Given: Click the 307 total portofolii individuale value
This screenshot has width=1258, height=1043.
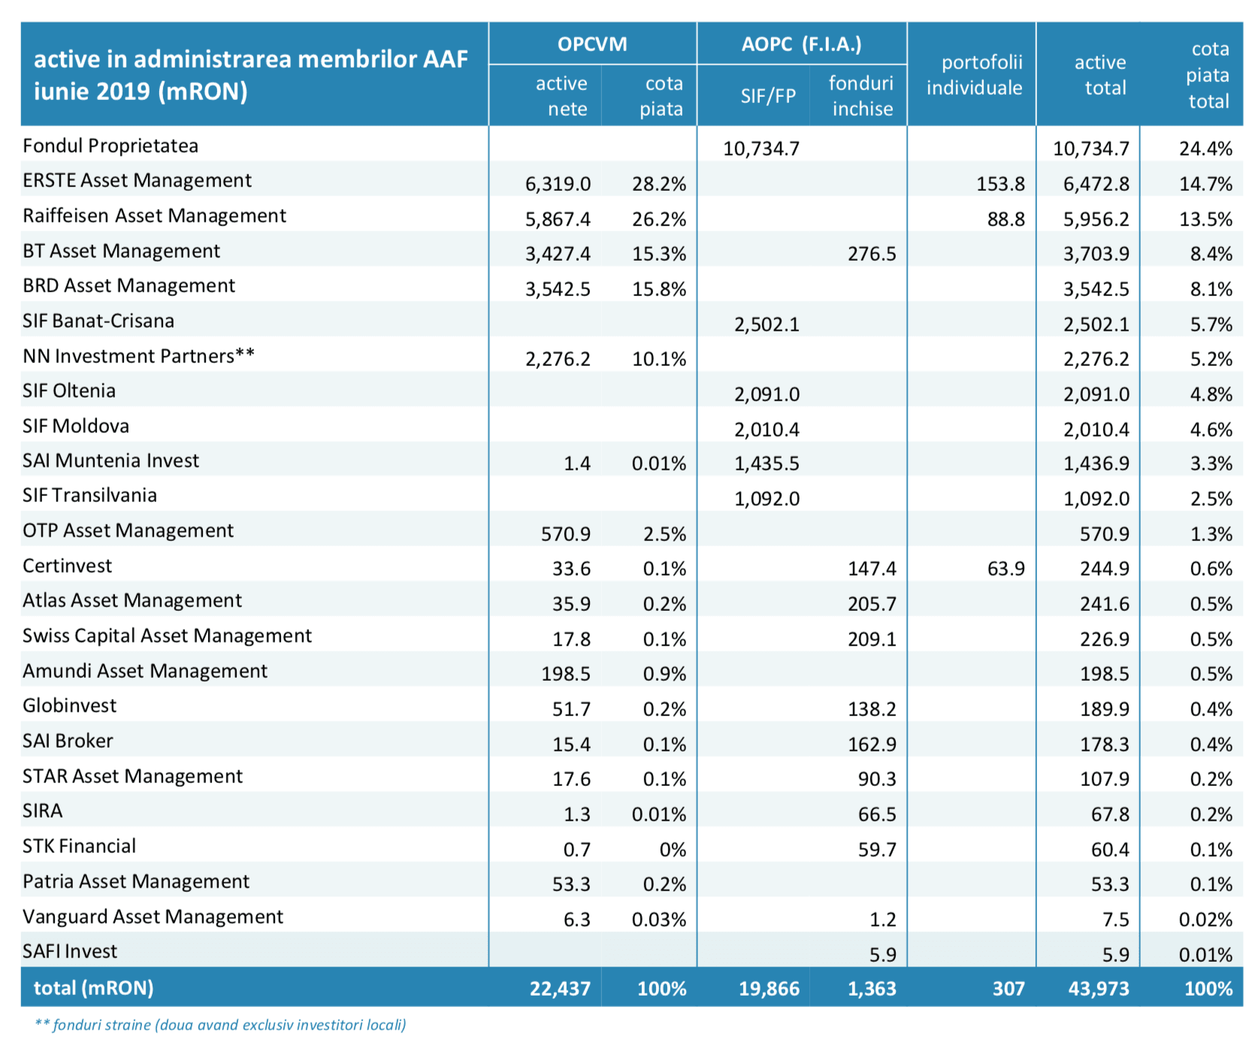Looking at the screenshot, I should [x=1009, y=989].
